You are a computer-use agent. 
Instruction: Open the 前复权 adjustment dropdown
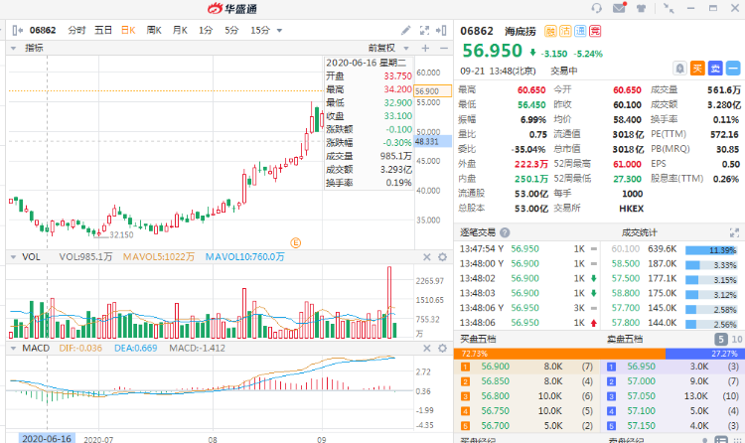(385, 47)
